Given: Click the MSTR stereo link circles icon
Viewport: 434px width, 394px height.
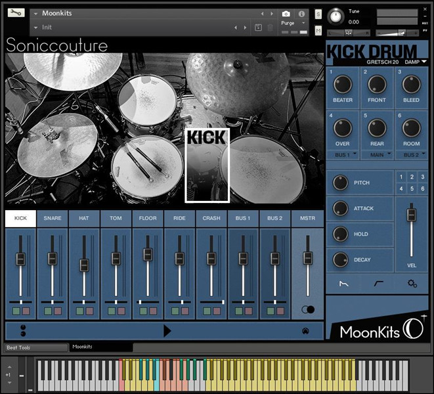Looking at the screenshot, I should click(x=307, y=310).
